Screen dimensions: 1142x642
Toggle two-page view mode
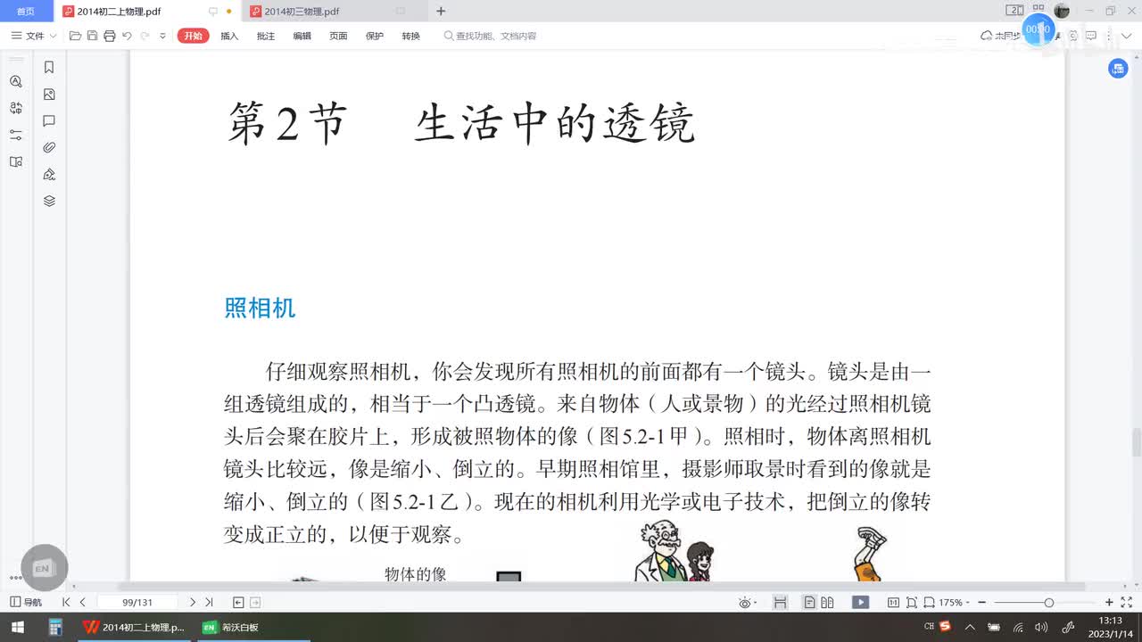(x=827, y=603)
